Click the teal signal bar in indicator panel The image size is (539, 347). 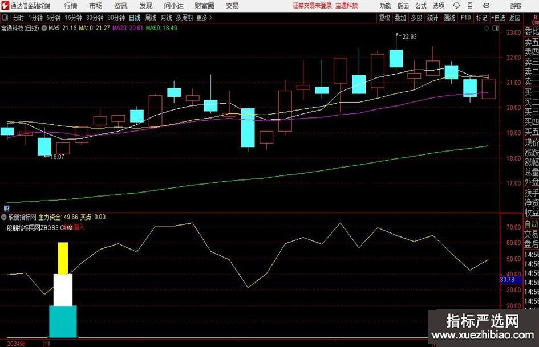63,321
